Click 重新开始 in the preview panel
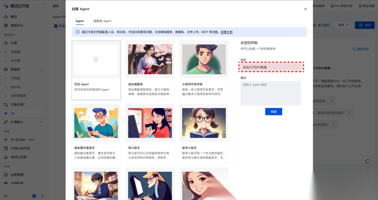The width and height of the screenshot is (378, 200). tap(360, 49)
